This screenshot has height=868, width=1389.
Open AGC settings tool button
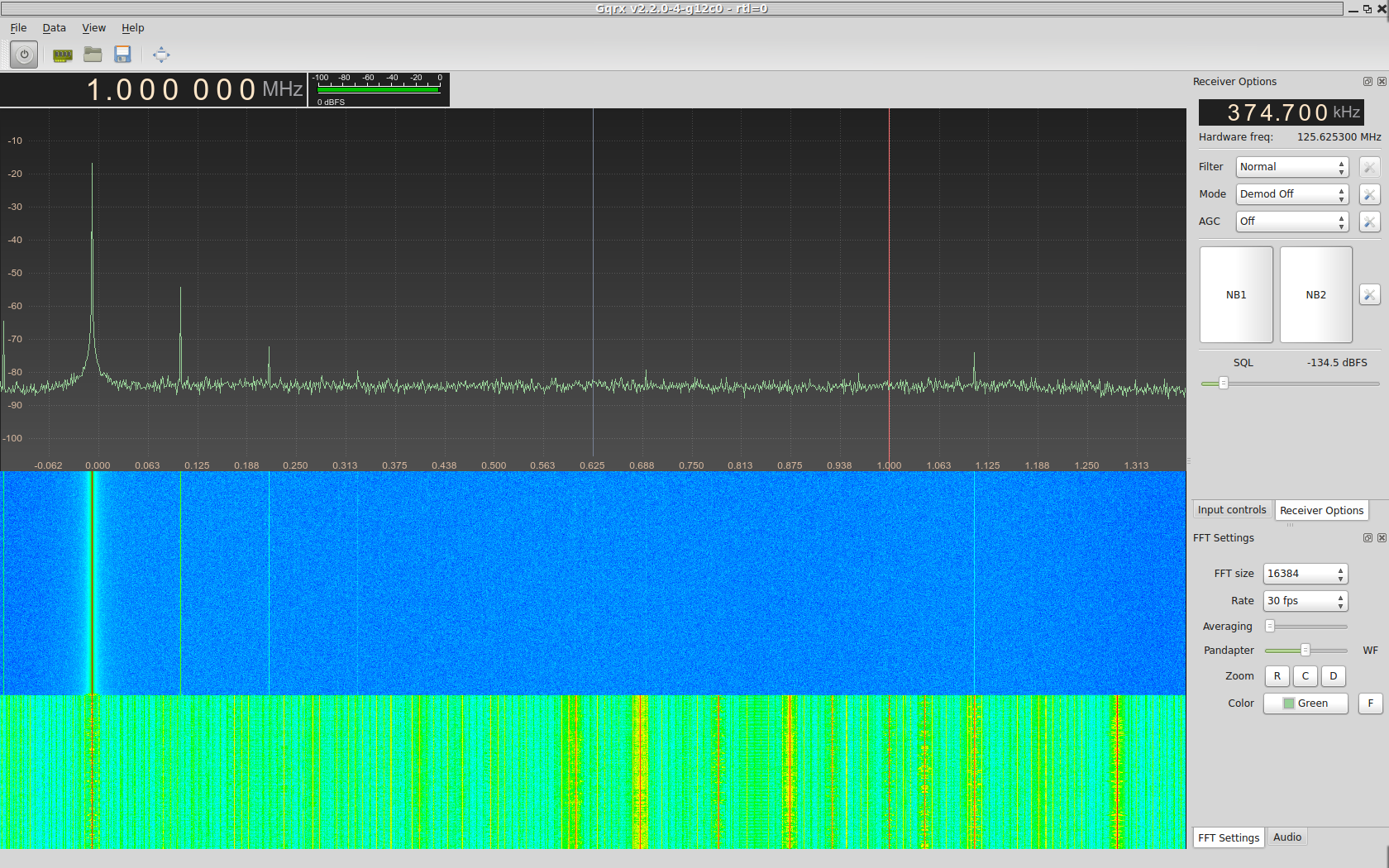1369,222
